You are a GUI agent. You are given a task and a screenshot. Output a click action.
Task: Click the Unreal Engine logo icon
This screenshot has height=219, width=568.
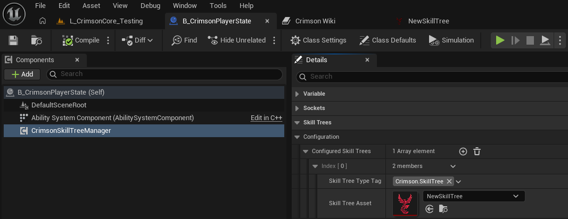coord(14,14)
